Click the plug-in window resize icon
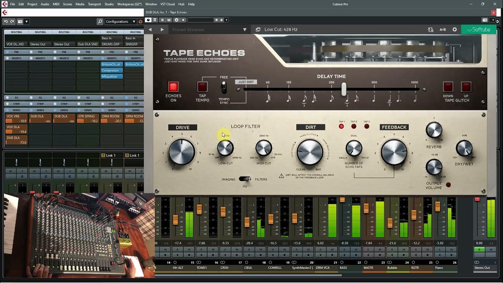 tap(258, 29)
